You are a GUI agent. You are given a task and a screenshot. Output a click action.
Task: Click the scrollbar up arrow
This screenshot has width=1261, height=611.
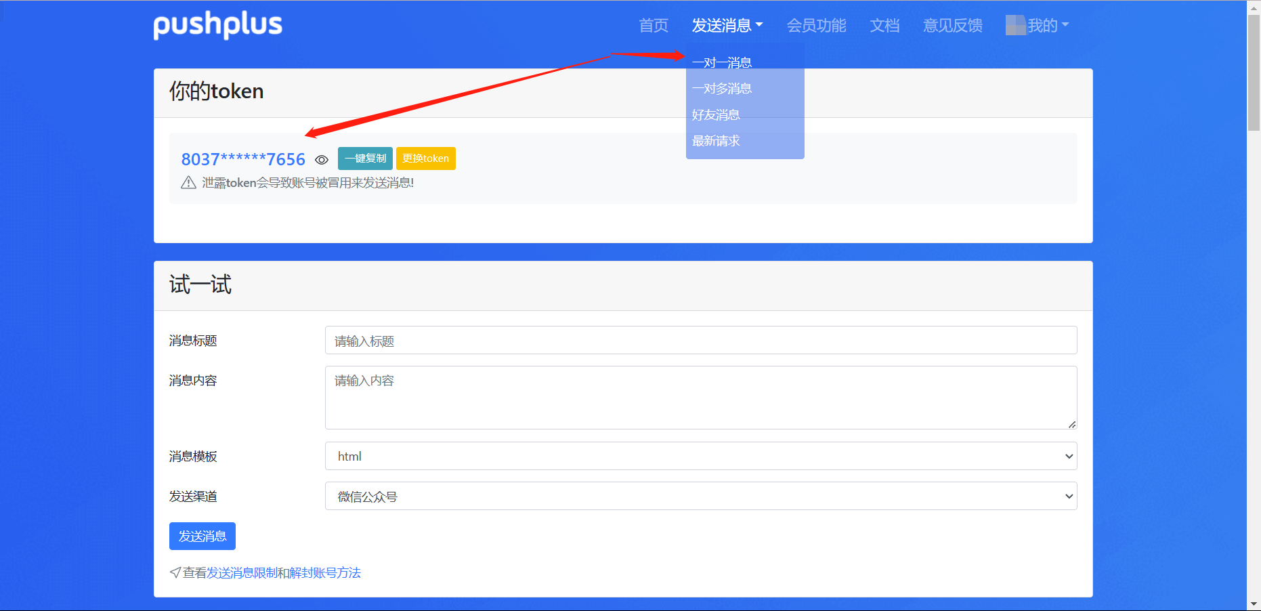pyautogui.click(x=1254, y=7)
